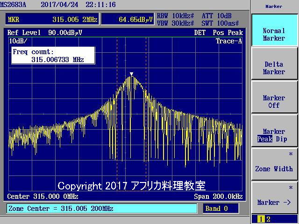This screenshot has width=299, height=224.
Task: Click the Marker menu title
Action: (274, 6)
